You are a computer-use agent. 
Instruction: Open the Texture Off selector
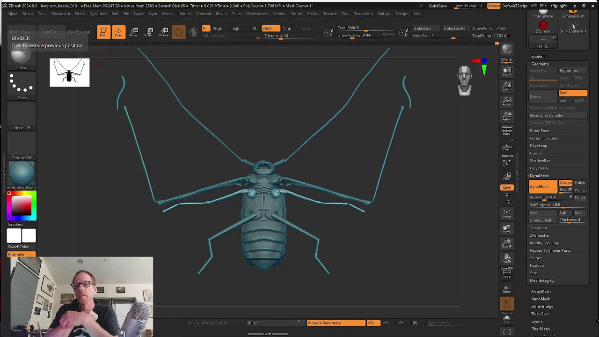pos(22,146)
